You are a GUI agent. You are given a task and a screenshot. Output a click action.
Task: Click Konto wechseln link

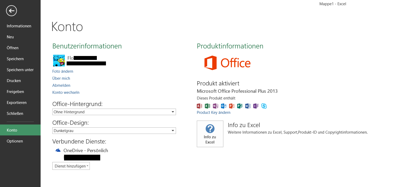pos(66,92)
